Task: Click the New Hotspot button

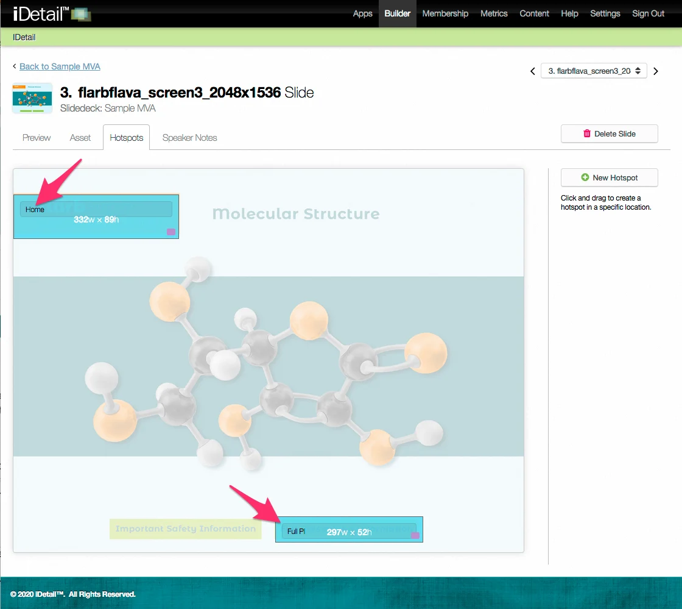Action: click(x=609, y=177)
